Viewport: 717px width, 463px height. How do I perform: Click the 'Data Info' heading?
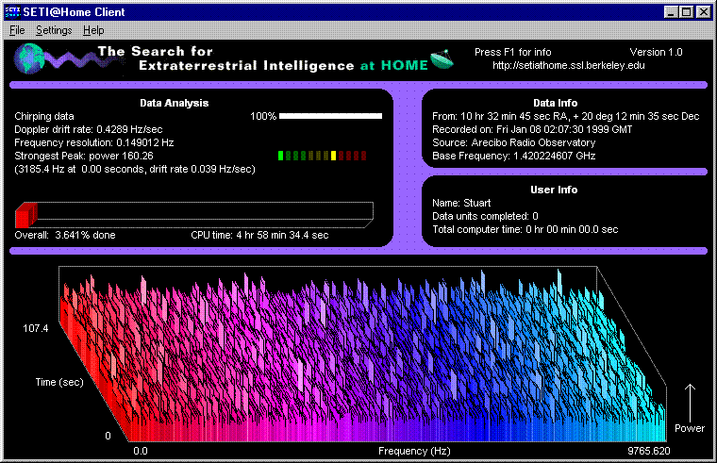click(555, 103)
